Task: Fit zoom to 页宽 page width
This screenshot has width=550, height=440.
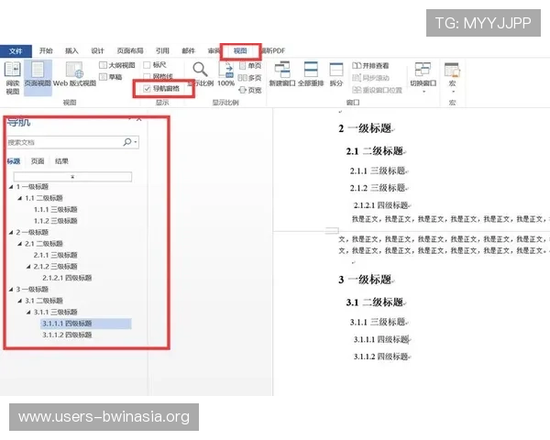Action: point(250,90)
